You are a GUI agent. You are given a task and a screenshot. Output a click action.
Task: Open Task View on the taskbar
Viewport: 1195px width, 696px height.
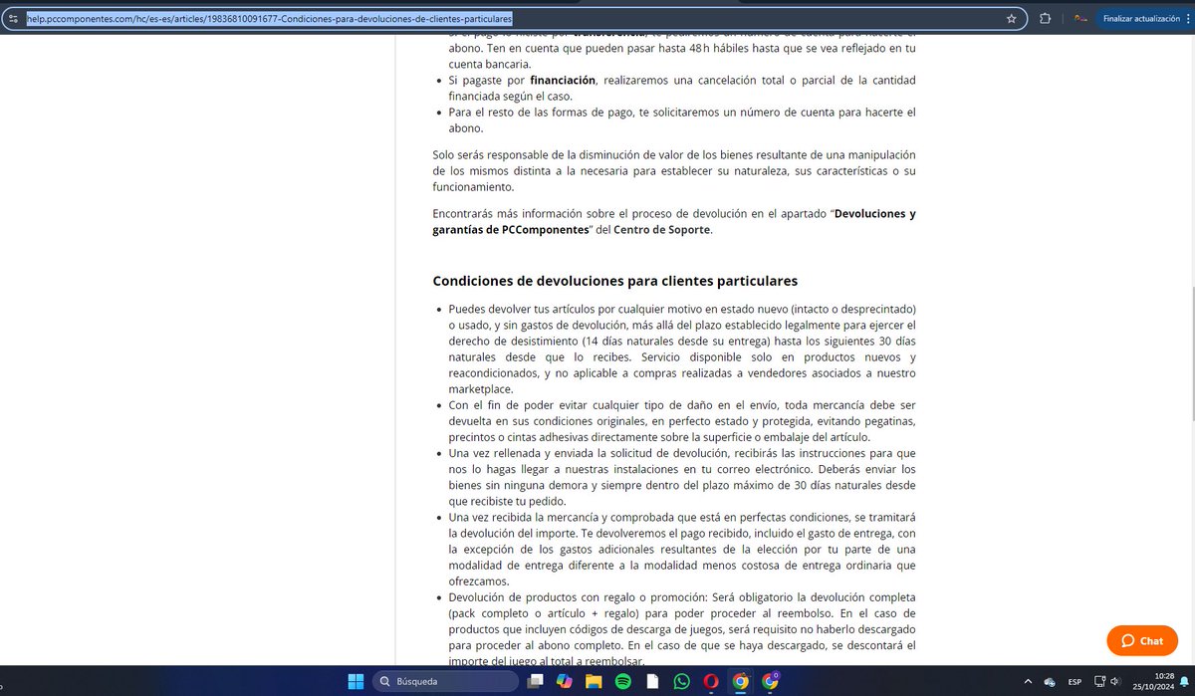point(537,681)
